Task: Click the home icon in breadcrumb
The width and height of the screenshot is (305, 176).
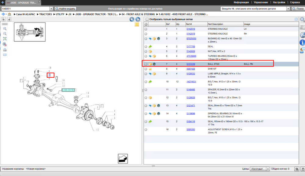Action: tap(9, 14)
